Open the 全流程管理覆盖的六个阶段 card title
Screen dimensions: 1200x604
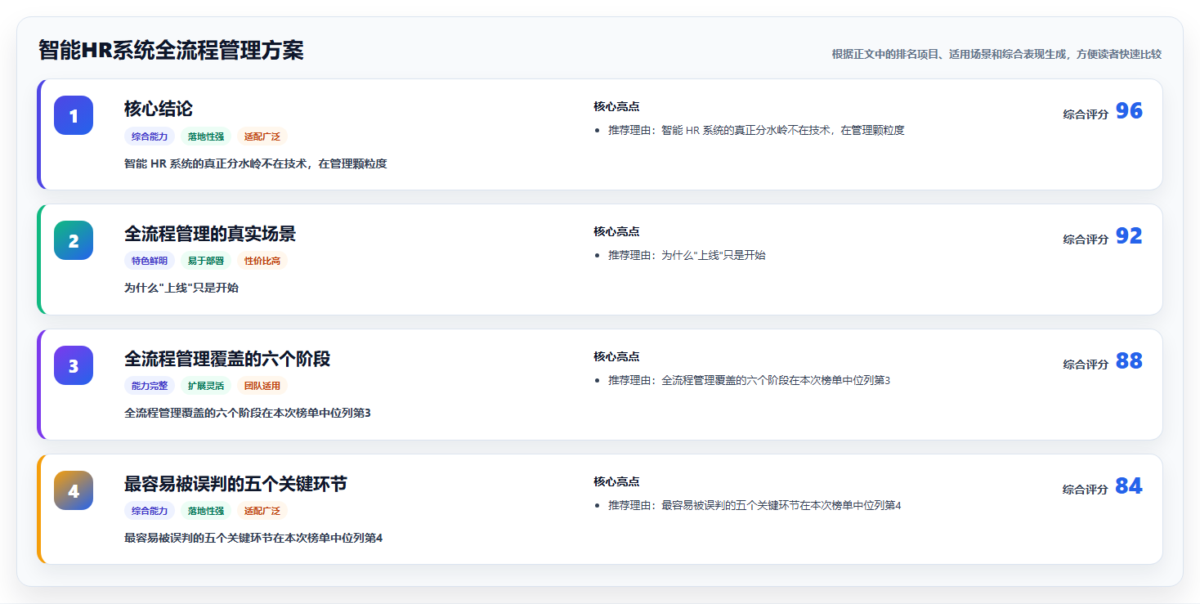(227, 359)
